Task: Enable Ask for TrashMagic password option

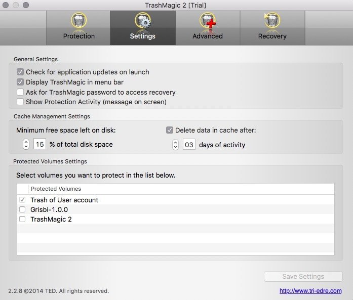Action: click(20, 92)
